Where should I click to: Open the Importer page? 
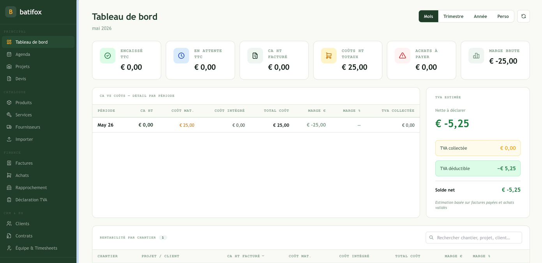click(38, 139)
